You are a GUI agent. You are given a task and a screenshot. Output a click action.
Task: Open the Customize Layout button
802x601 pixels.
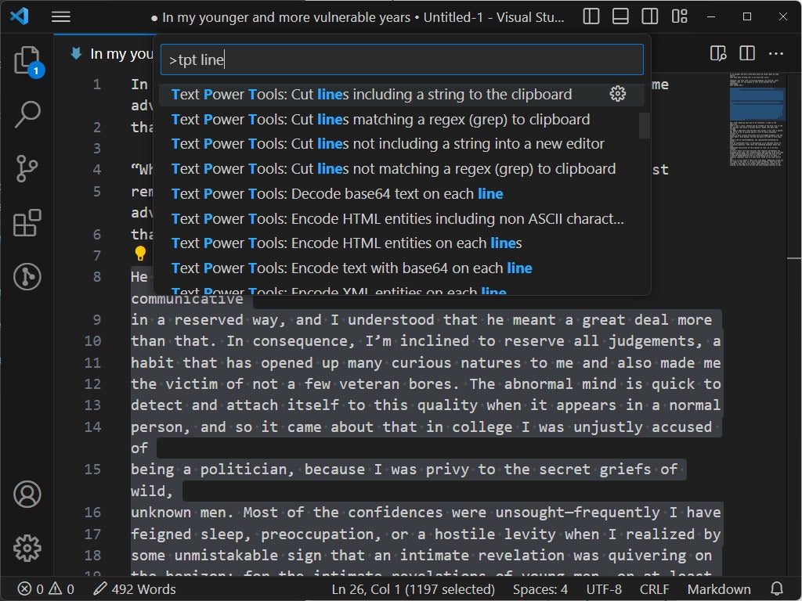click(x=679, y=17)
